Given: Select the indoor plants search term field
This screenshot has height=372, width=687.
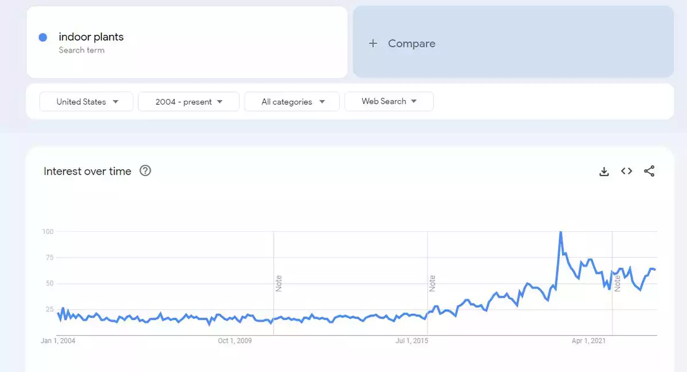Looking at the screenshot, I should (187, 42).
